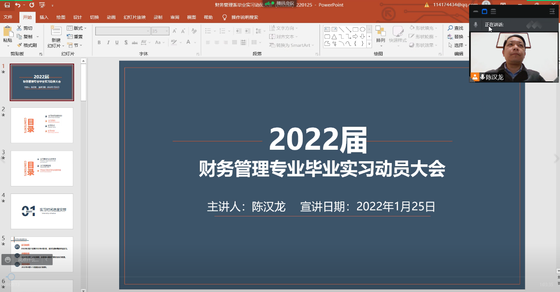Select slide 1 title thumbnail
Viewport: 560px width, 292px height.
42,82
